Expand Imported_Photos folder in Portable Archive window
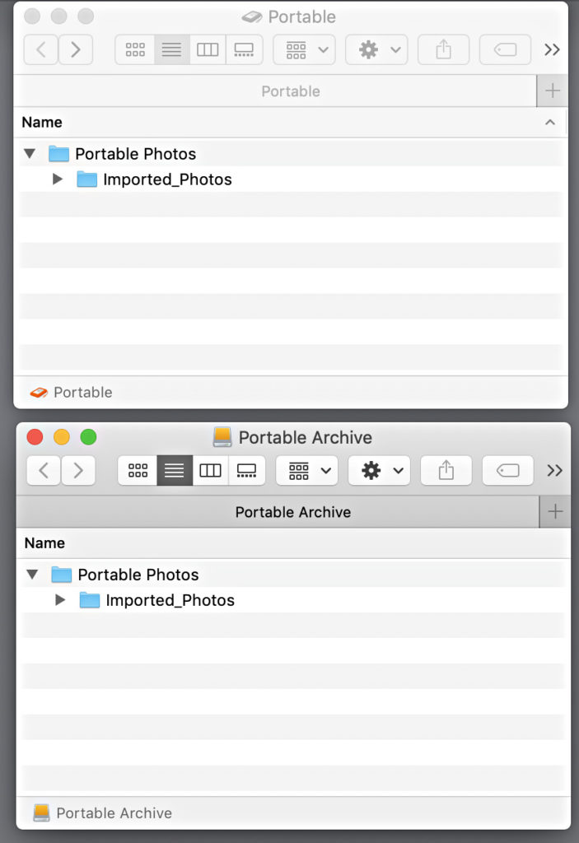This screenshot has width=579, height=843. (x=60, y=600)
